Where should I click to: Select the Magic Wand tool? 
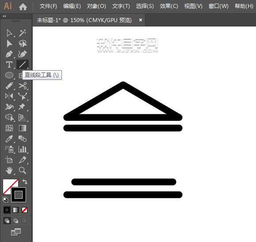[x=23, y=33]
